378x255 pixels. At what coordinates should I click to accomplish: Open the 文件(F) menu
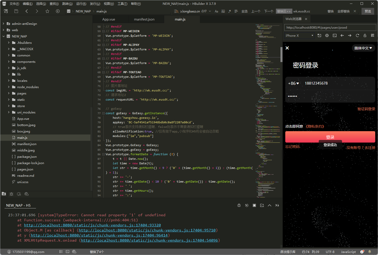tap(14, 4)
